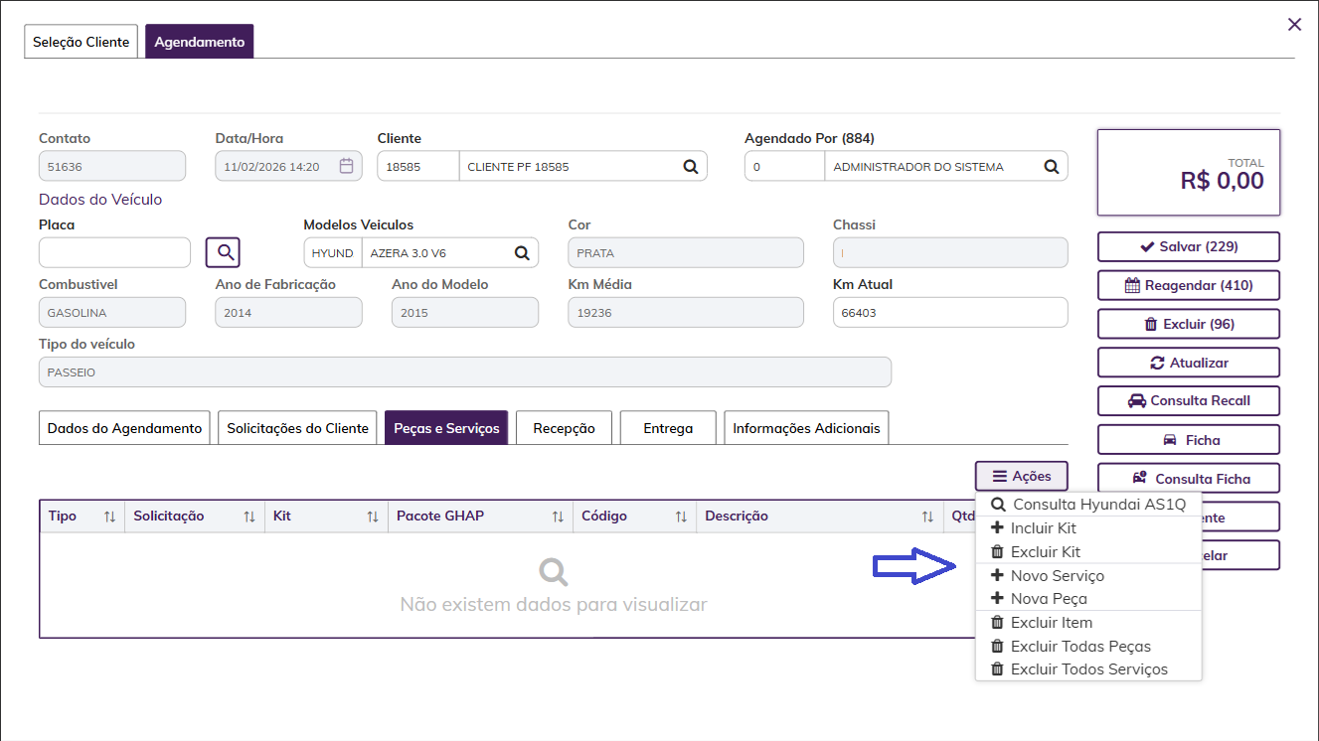Close the scheduling dialog with X

point(1294,25)
